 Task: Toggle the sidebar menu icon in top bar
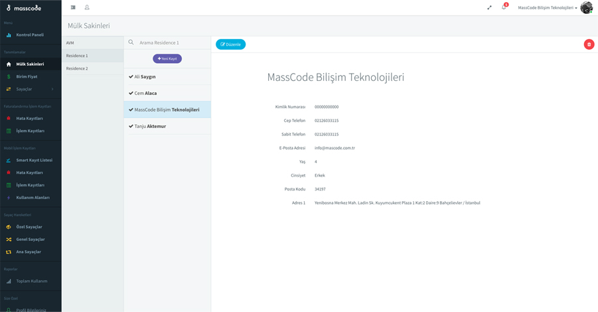click(73, 7)
